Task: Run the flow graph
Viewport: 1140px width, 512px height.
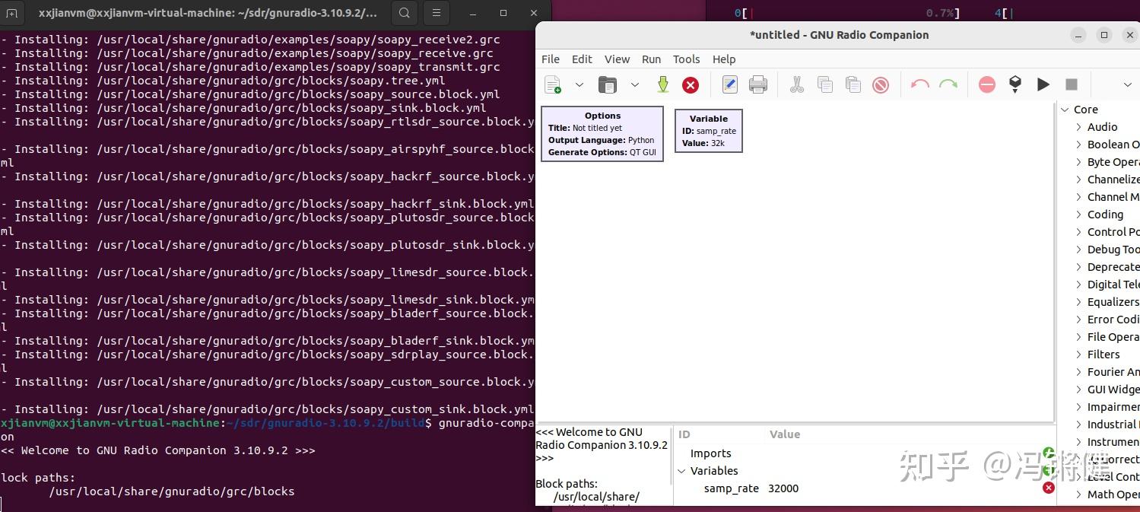Action: (x=1043, y=84)
